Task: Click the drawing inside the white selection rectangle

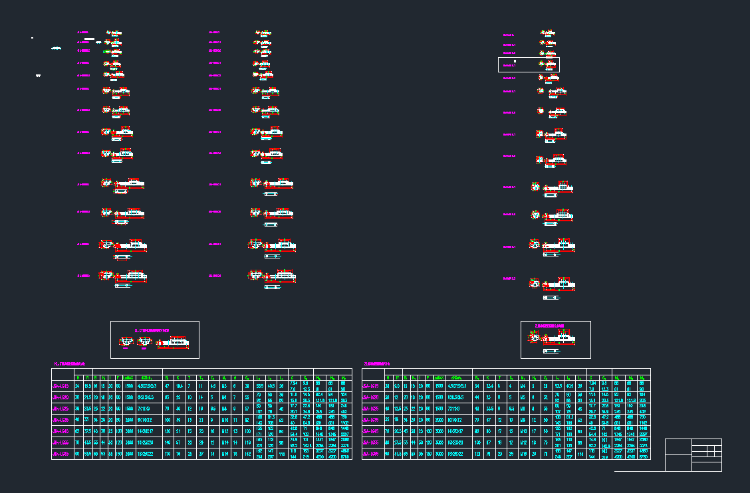Action: pyautogui.click(x=548, y=64)
